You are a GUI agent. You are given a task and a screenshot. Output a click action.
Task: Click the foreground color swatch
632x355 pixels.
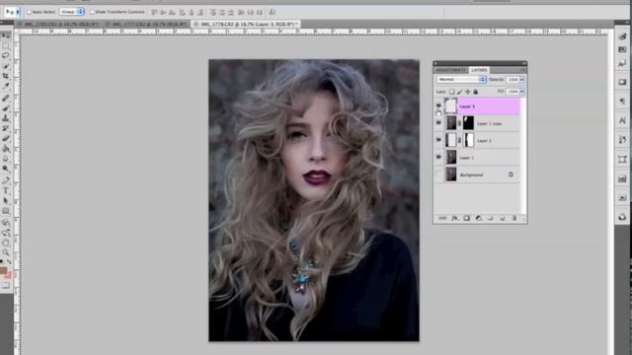click(3, 270)
